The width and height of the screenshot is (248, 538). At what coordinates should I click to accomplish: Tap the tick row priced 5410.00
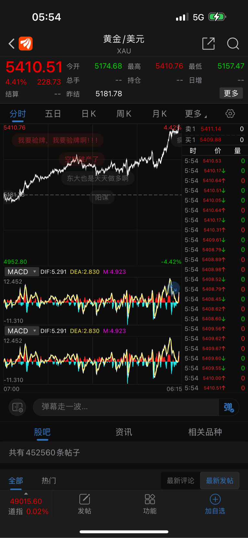pyautogui.click(x=214, y=378)
